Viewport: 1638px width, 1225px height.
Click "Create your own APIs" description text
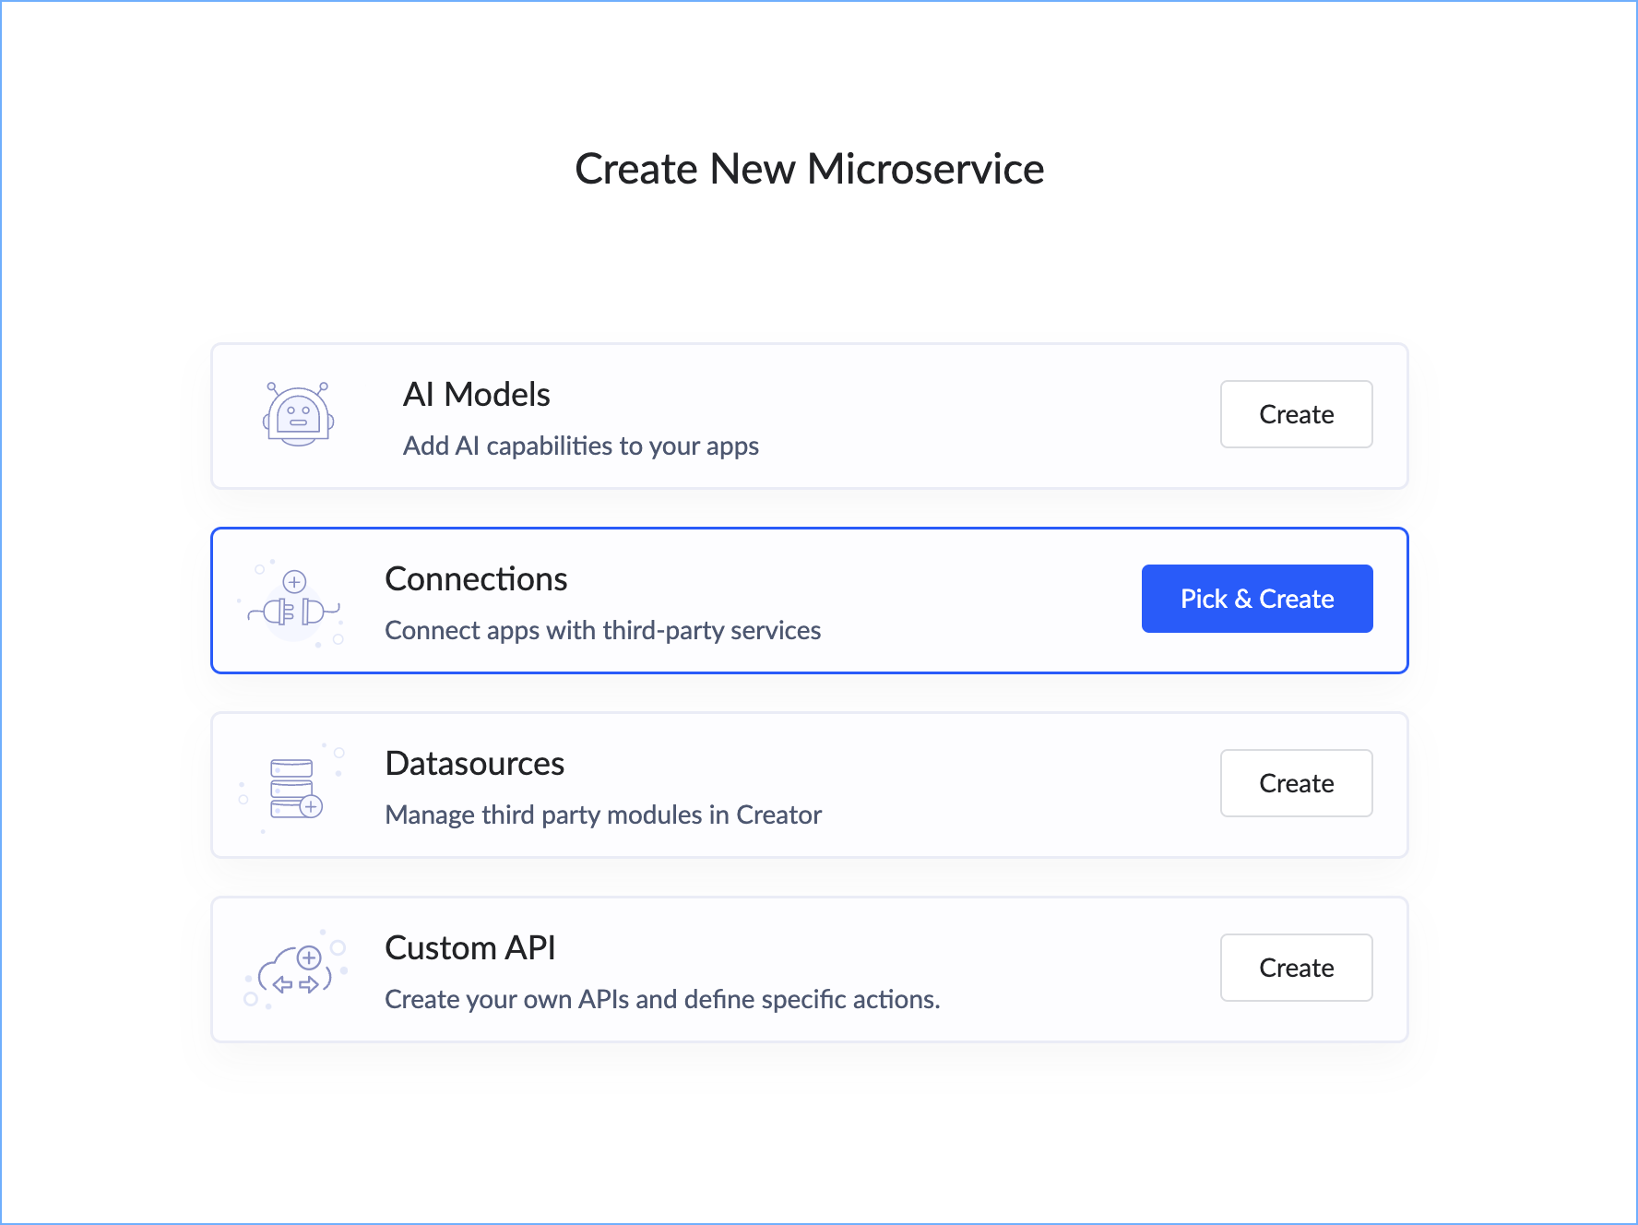click(661, 1000)
